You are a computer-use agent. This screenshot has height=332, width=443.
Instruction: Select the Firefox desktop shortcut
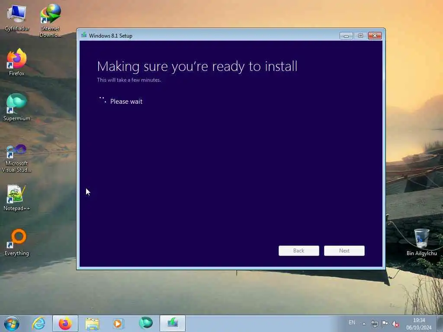(x=17, y=62)
